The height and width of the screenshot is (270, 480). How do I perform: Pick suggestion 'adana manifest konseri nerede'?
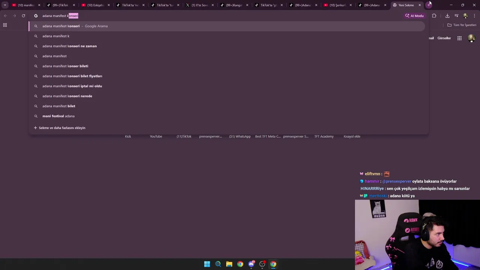(227, 96)
